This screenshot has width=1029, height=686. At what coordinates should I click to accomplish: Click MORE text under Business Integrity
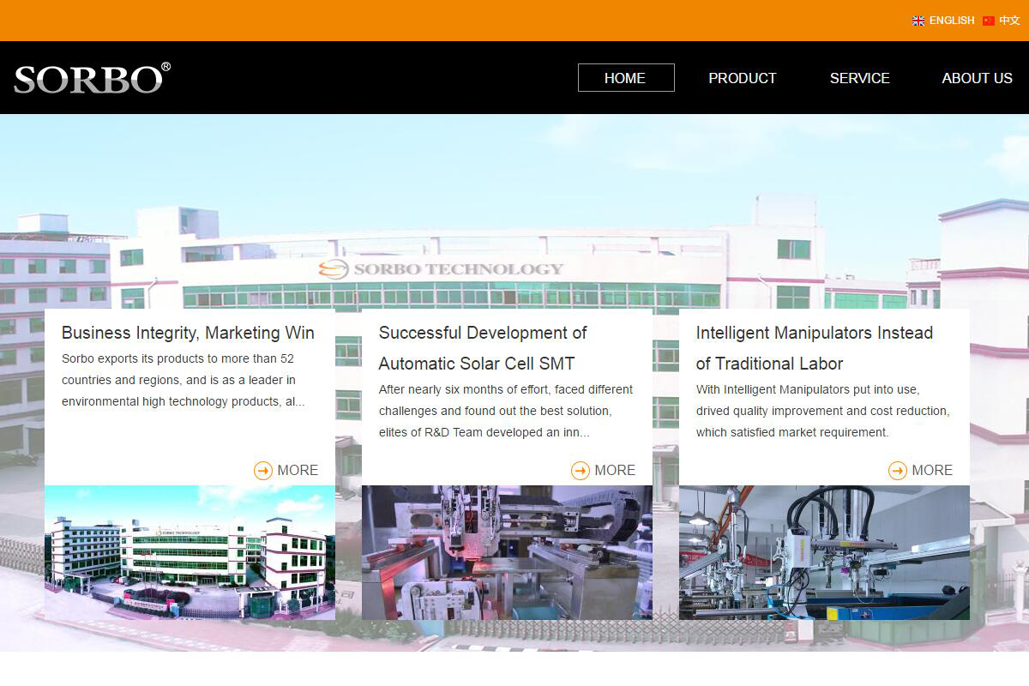(298, 471)
